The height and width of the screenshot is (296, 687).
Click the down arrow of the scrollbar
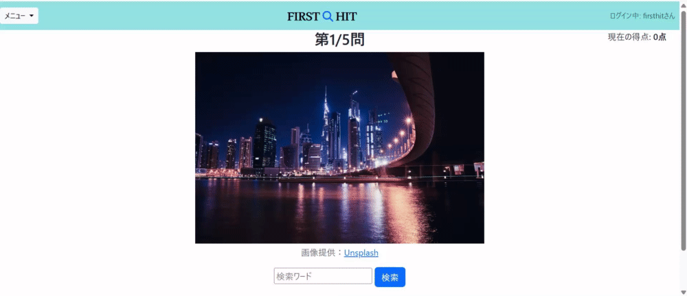point(683,292)
